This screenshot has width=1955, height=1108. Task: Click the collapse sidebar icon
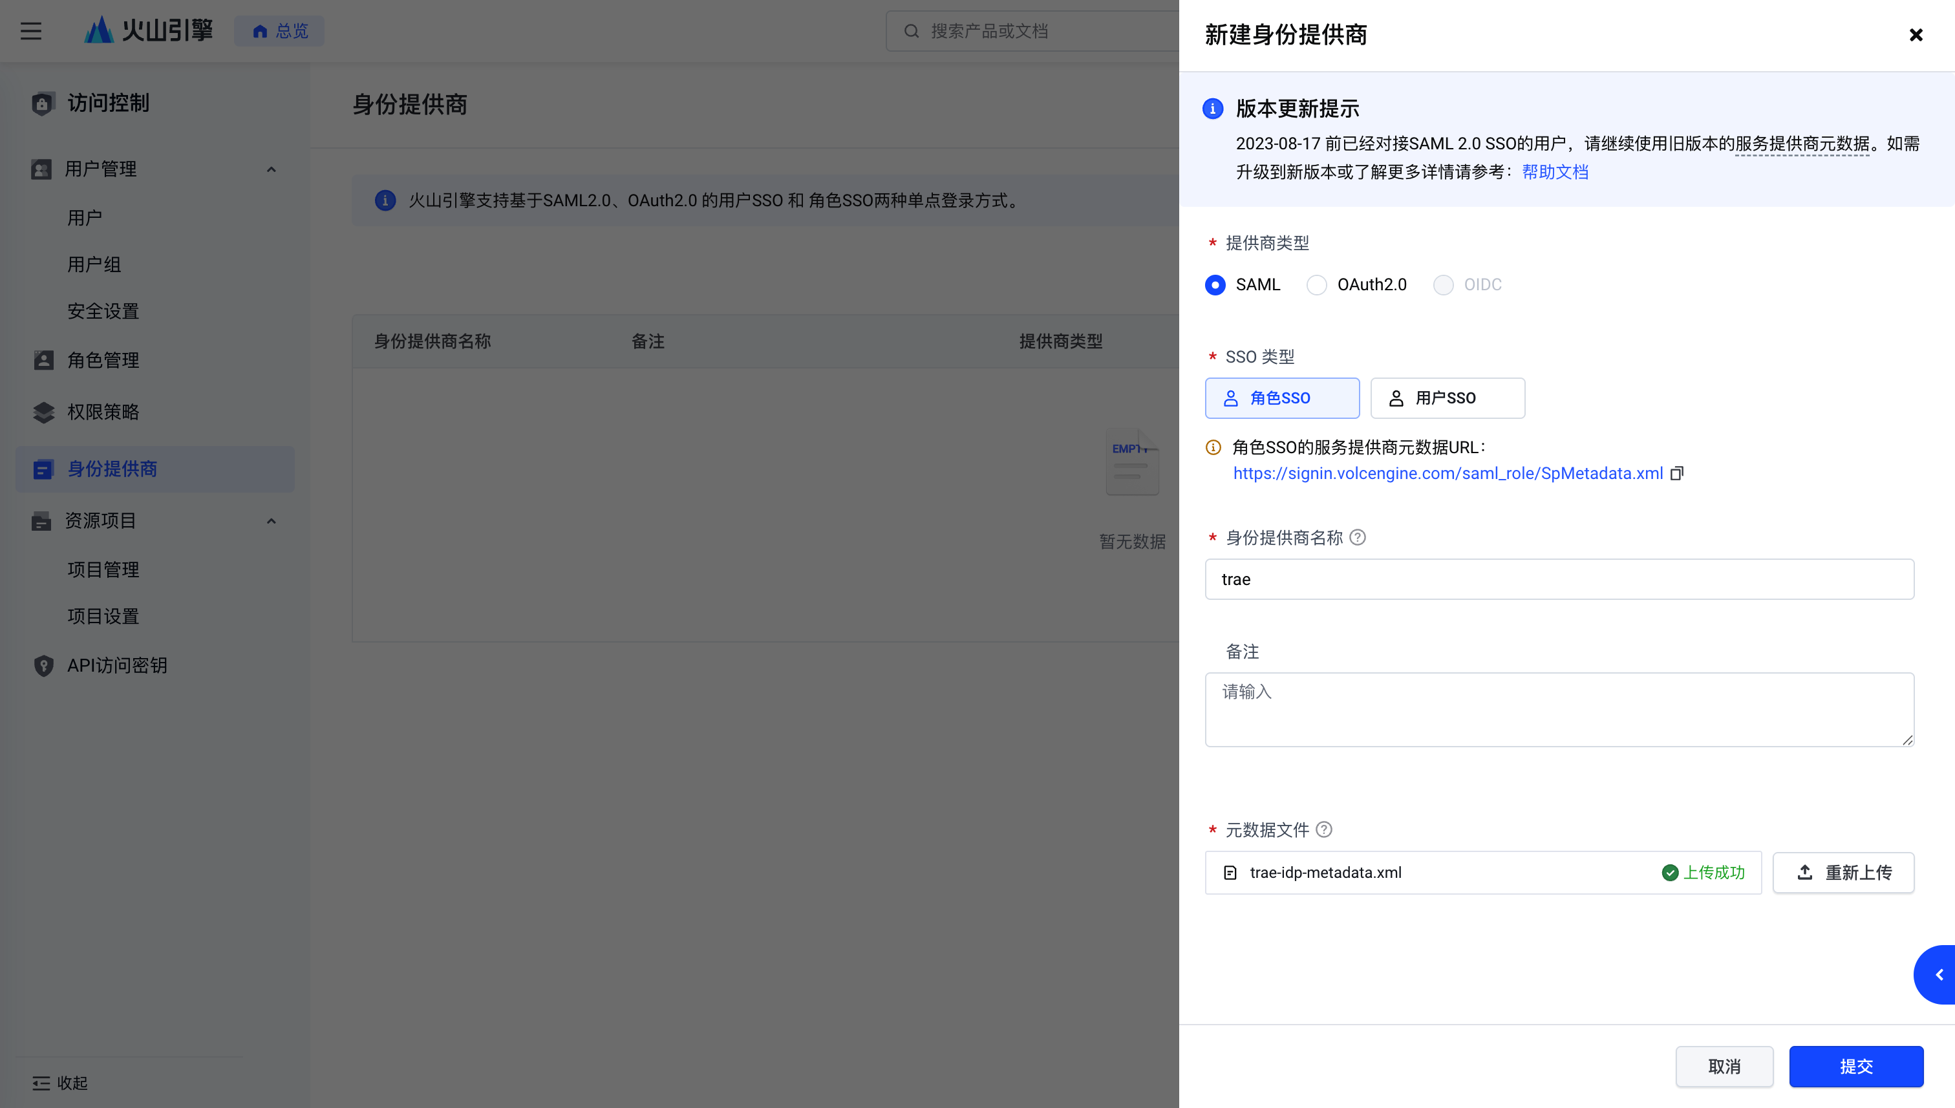(x=41, y=1083)
